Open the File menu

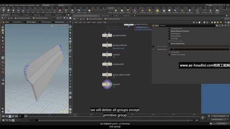pyautogui.click(x=3, y=5)
